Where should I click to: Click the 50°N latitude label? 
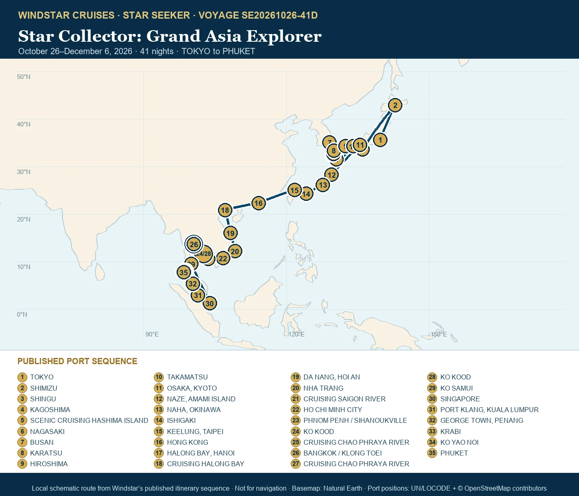click(24, 77)
